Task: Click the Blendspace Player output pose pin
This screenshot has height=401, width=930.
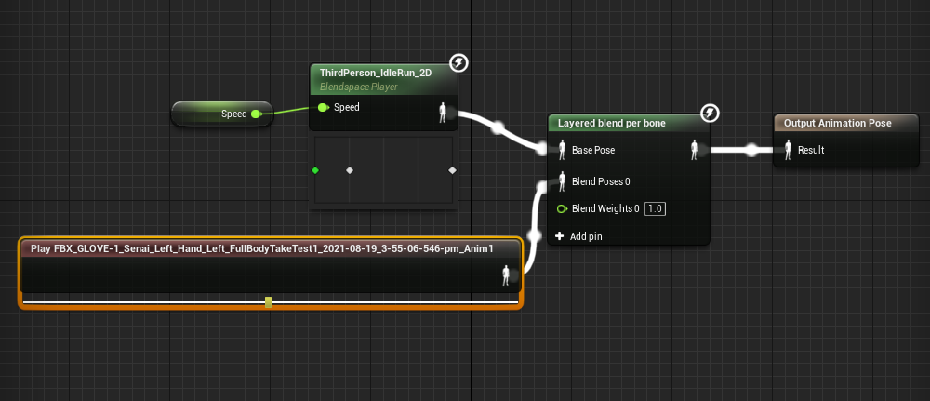Action: click(x=443, y=113)
